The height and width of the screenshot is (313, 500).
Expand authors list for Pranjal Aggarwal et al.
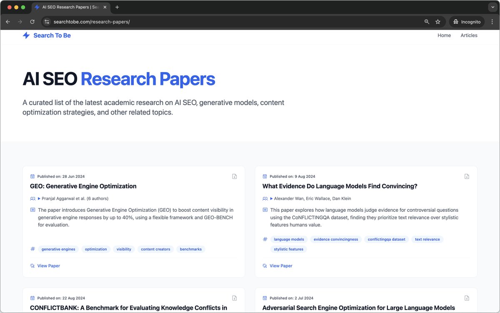(39, 198)
